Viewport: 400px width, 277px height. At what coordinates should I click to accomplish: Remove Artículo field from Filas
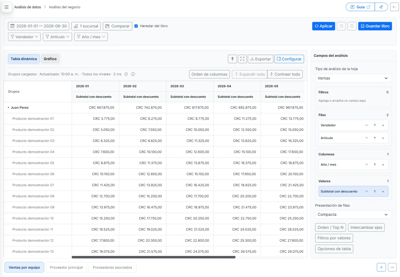pos(383,138)
